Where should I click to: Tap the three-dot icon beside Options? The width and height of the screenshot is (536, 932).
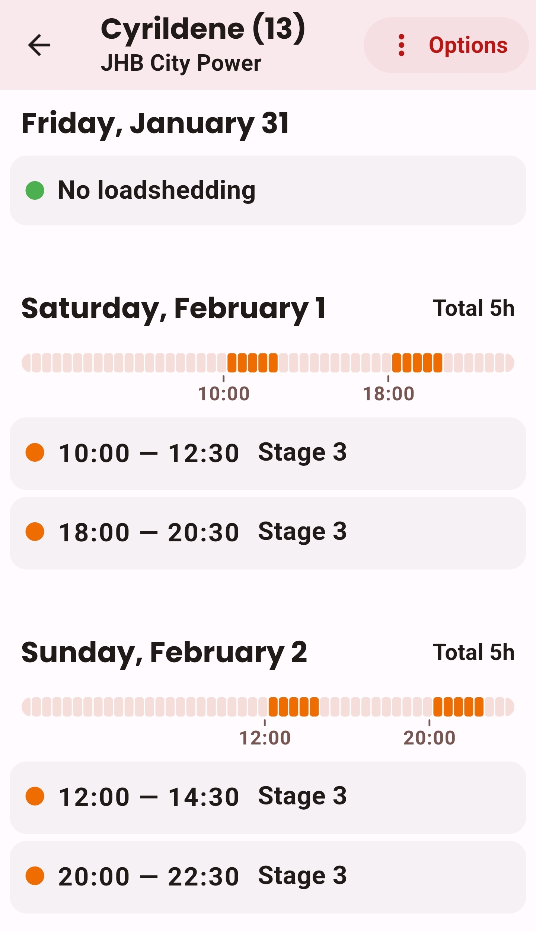tap(401, 45)
